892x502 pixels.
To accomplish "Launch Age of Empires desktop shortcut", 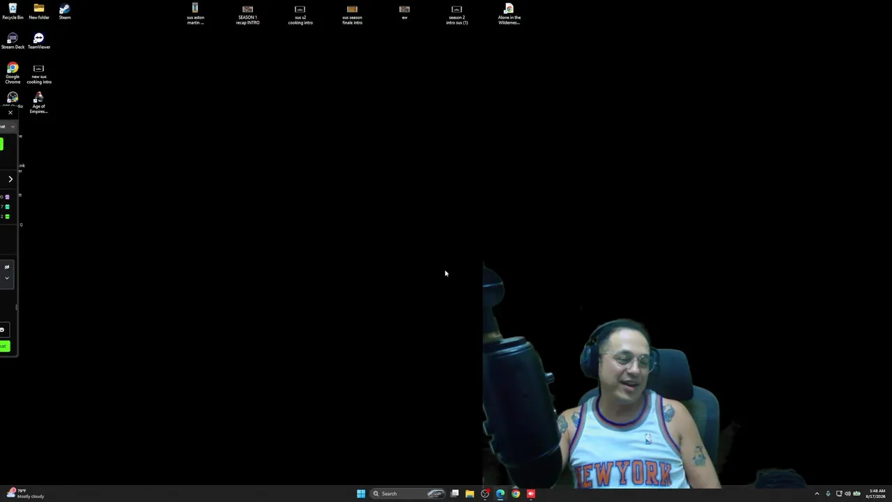I will click(x=39, y=102).
